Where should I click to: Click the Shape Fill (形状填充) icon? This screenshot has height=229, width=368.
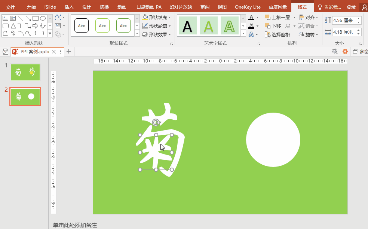145,17
